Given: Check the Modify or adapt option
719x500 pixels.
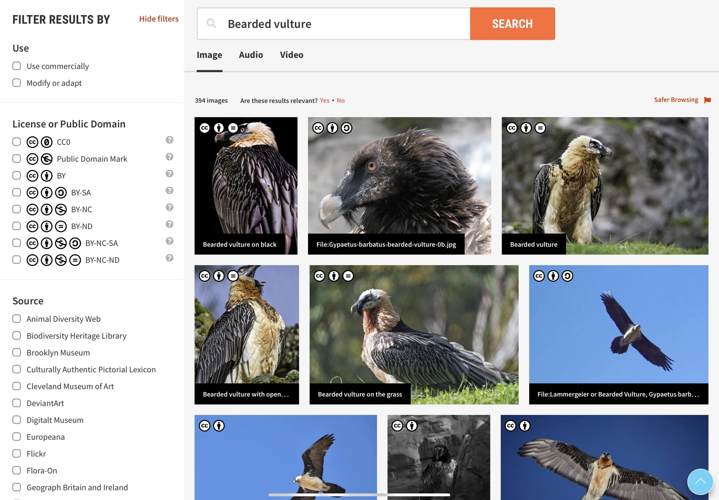Looking at the screenshot, I should pyautogui.click(x=17, y=83).
